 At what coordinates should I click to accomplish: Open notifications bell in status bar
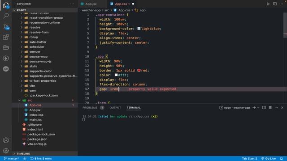click(281, 158)
